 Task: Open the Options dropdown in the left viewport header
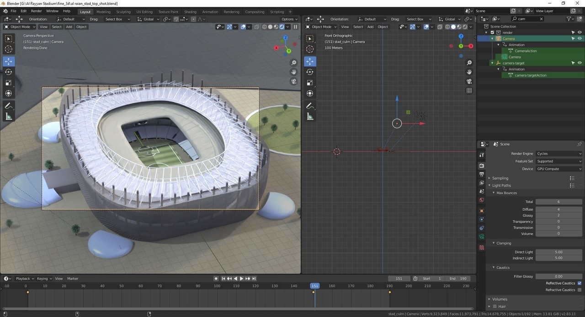(x=289, y=19)
